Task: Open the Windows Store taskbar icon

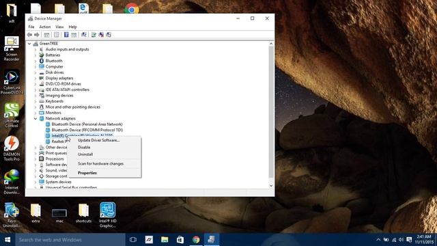Action: pos(180,240)
